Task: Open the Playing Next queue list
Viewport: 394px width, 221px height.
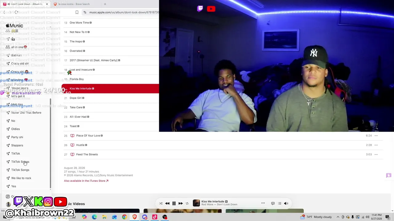Action: pyautogui.click(x=279, y=203)
